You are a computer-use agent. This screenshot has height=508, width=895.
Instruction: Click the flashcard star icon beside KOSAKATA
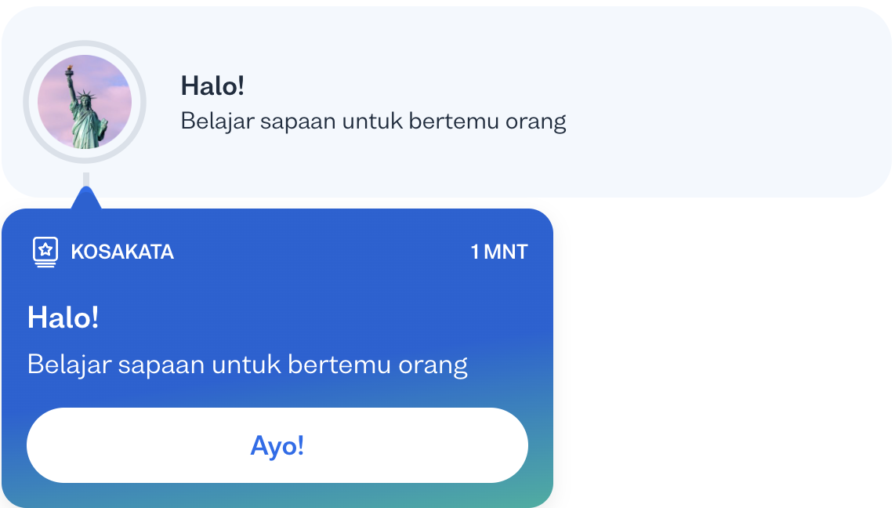point(45,252)
